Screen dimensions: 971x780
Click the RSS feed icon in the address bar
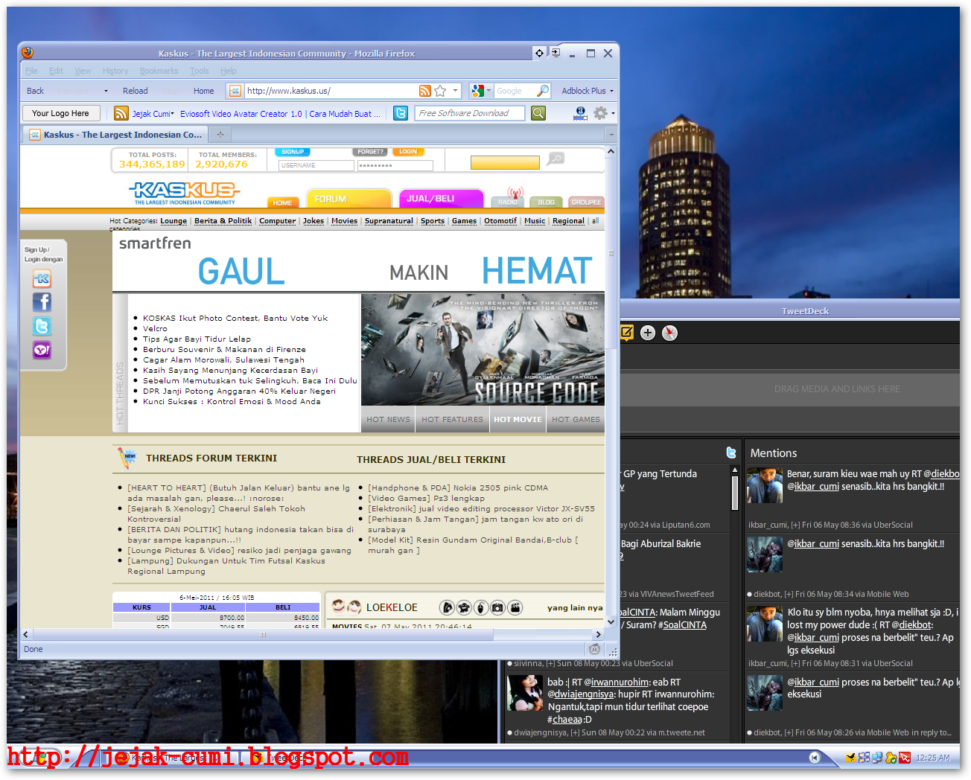coord(424,91)
